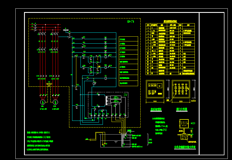Select the submersible pump symbols in the tank

[x=104, y=144]
